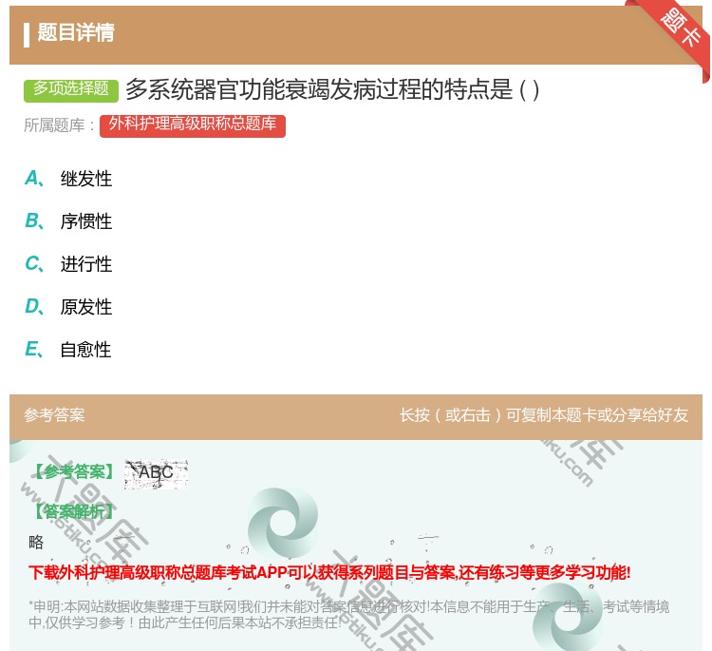Click the green 多项选择题 tag

71,89
